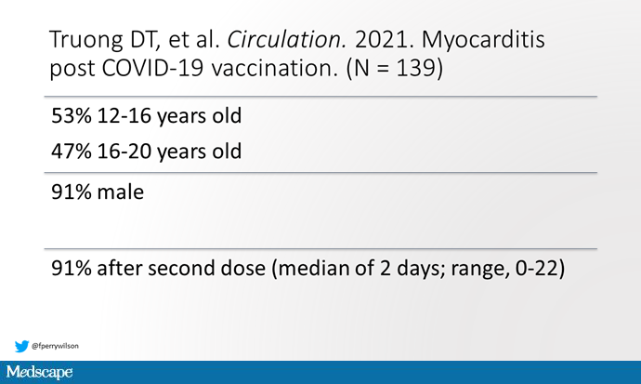
Task: Select the 53% 12-16 years old line
Action: pos(147,115)
